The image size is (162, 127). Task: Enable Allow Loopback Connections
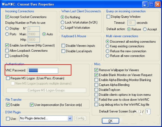click(x=7, y=50)
